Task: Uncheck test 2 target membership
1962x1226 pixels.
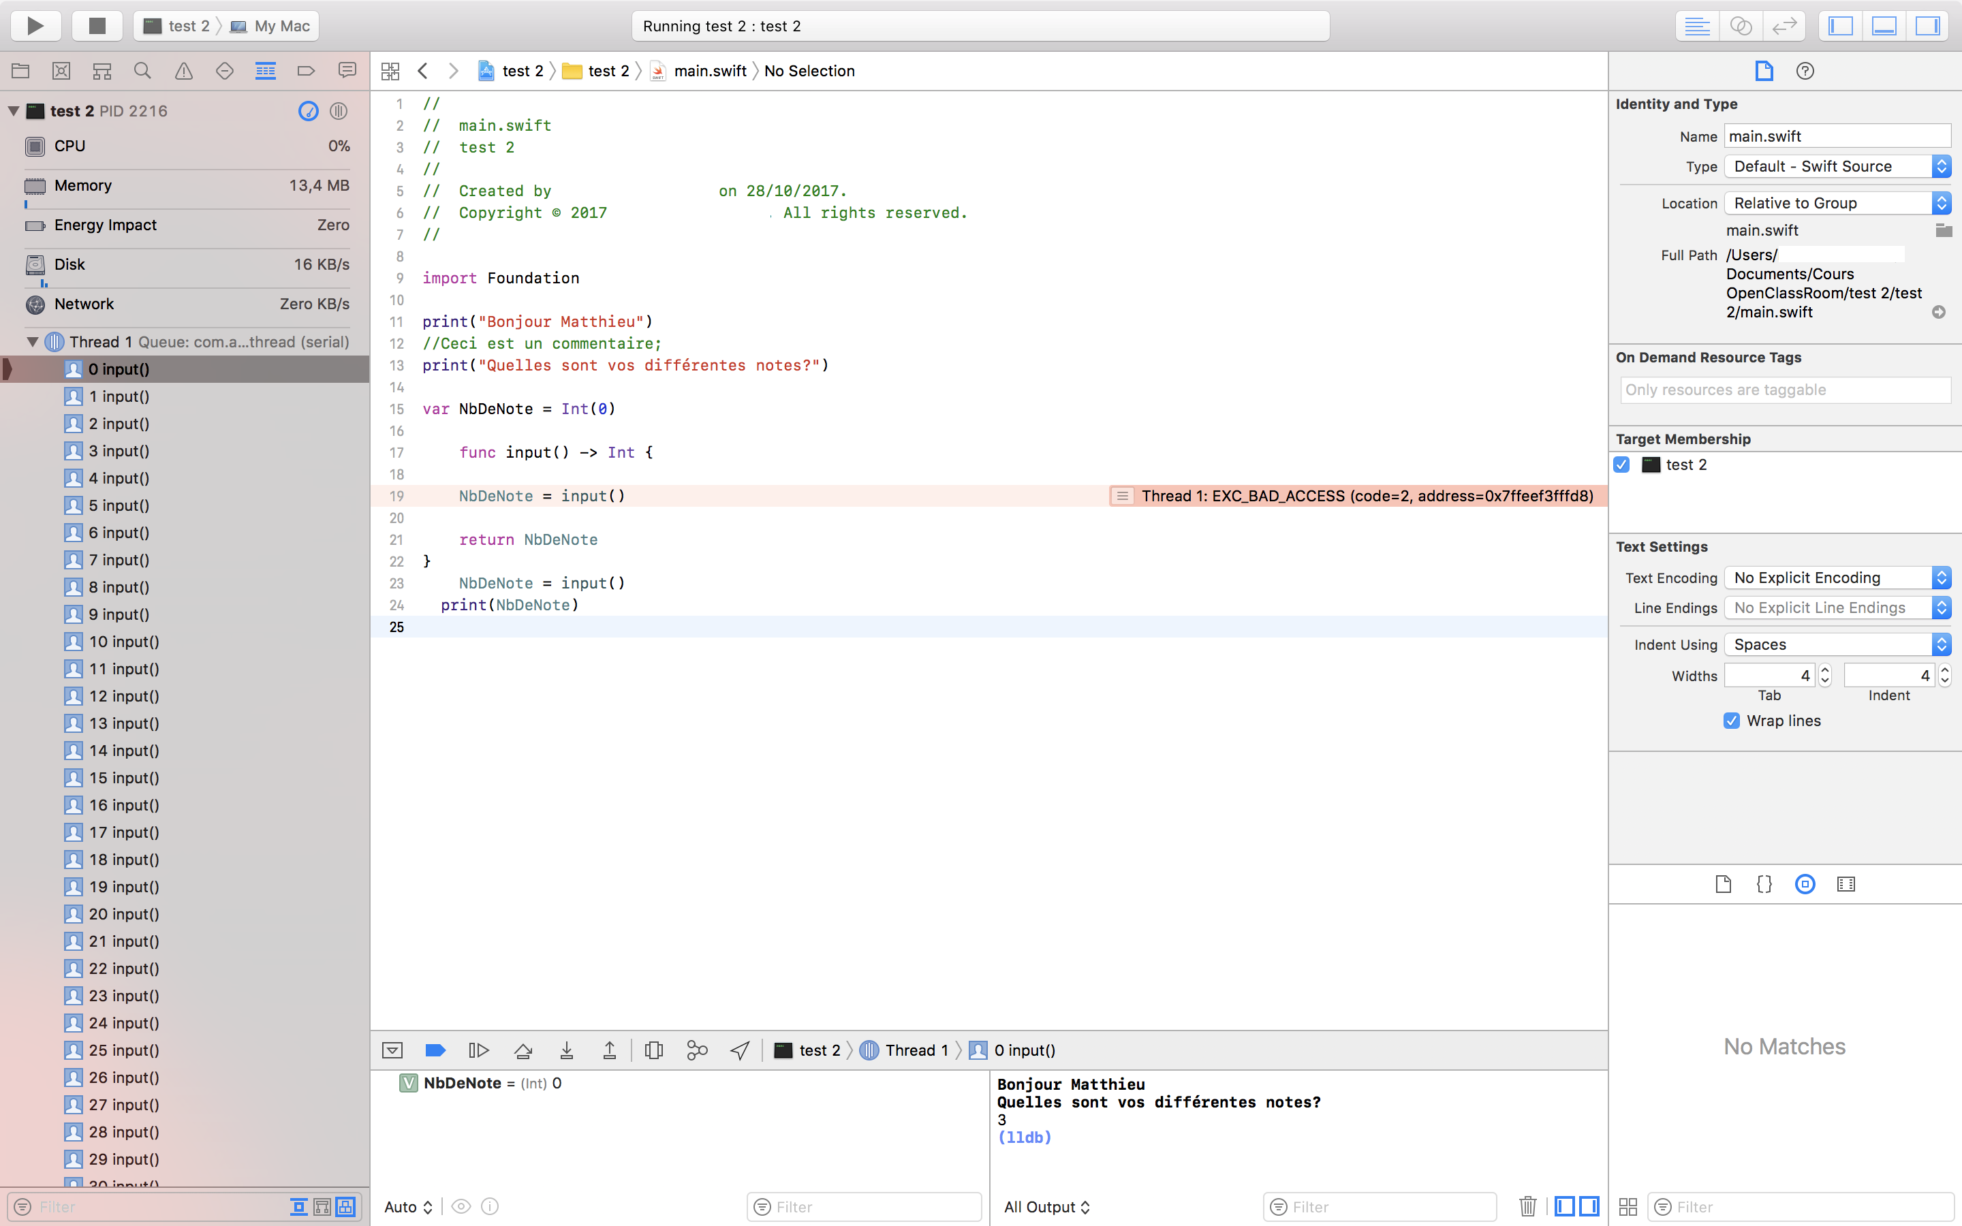Action: tap(1621, 465)
